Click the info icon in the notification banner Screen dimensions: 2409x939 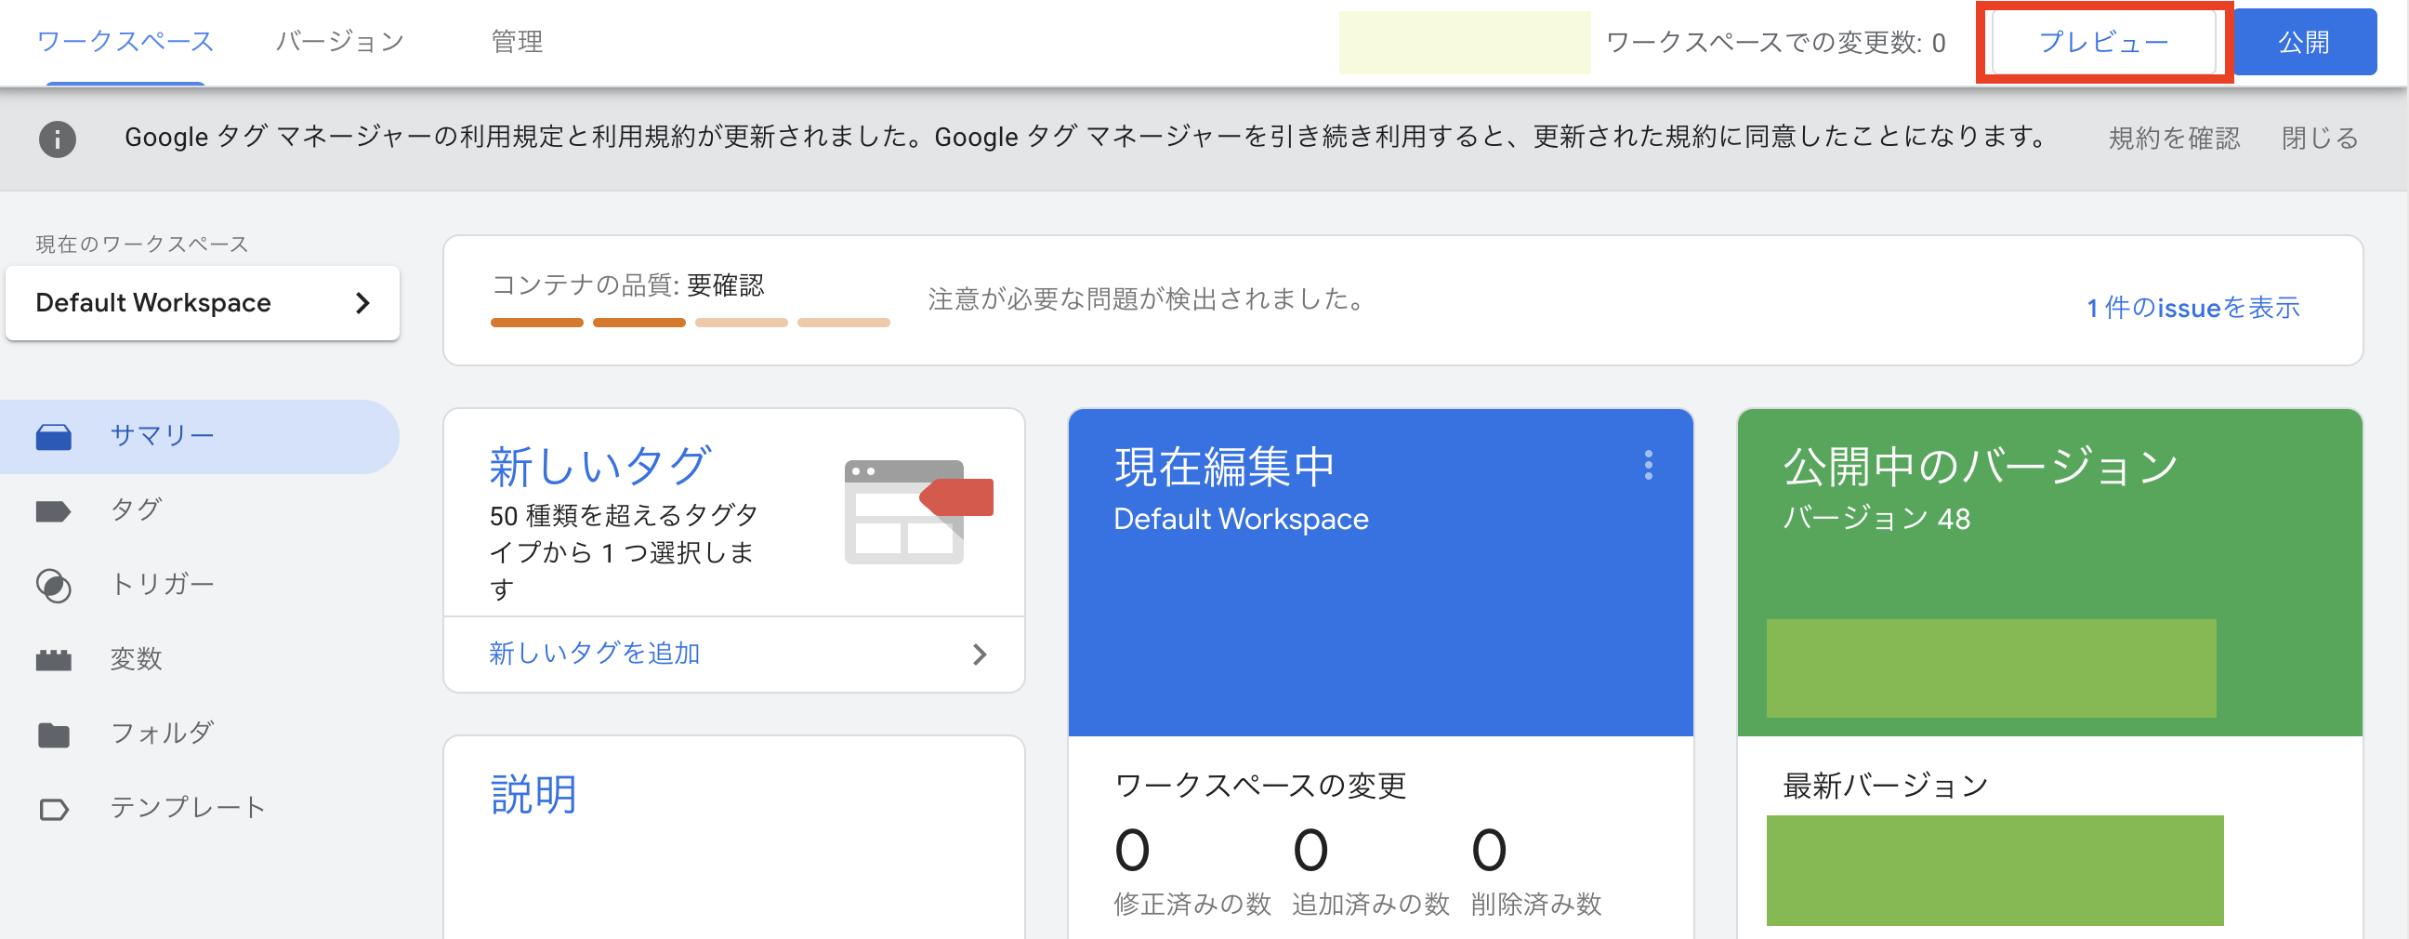(57, 139)
